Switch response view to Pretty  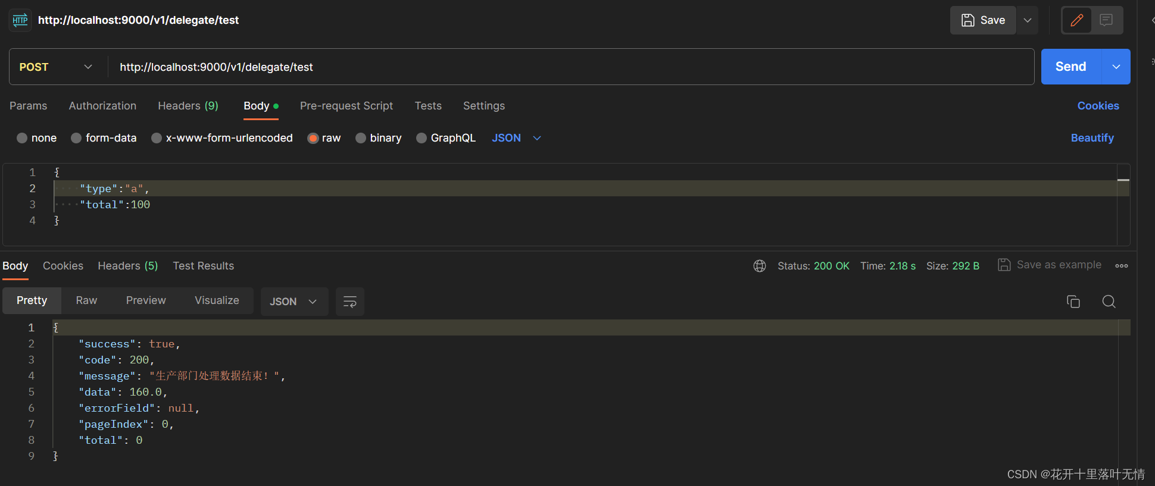(32, 301)
